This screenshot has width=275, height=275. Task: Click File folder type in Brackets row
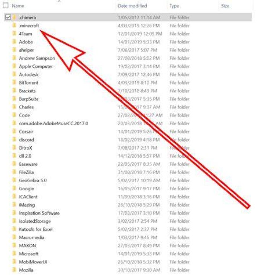click(180, 91)
